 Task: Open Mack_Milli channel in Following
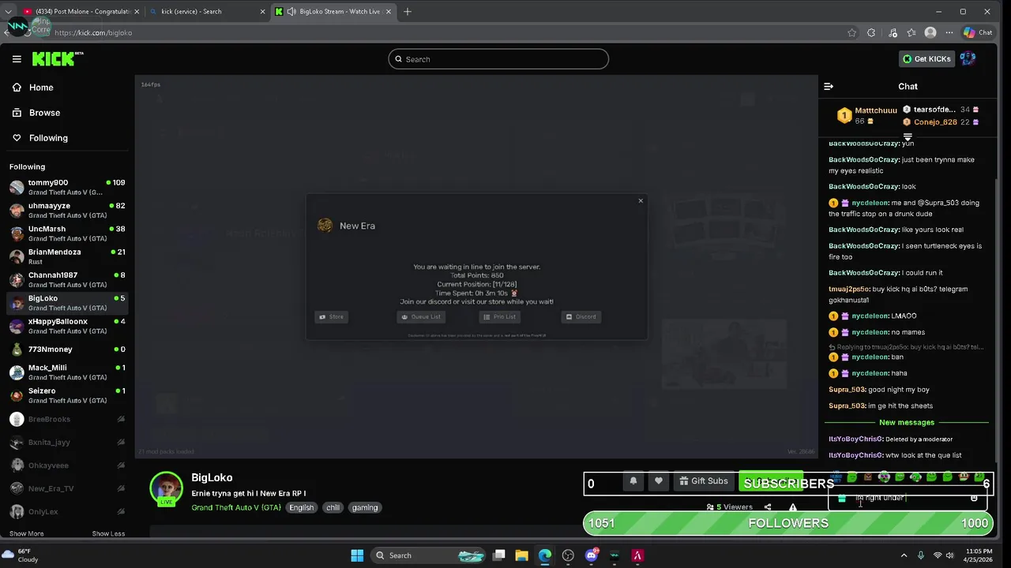[67, 372]
